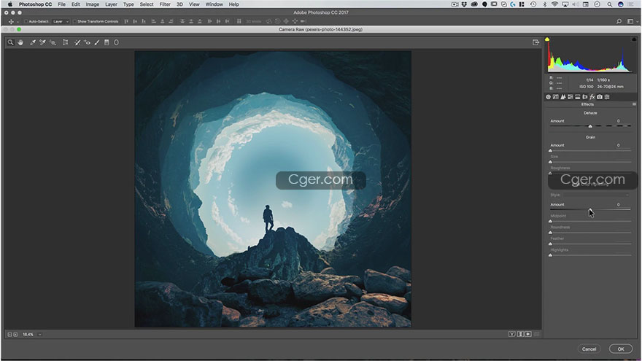
Task: Toggle highlight clipping warning on histogram
Action: 634,39
